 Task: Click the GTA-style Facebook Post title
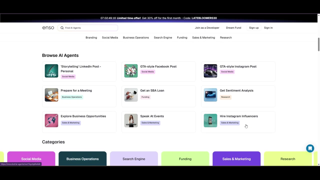(x=158, y=66)
